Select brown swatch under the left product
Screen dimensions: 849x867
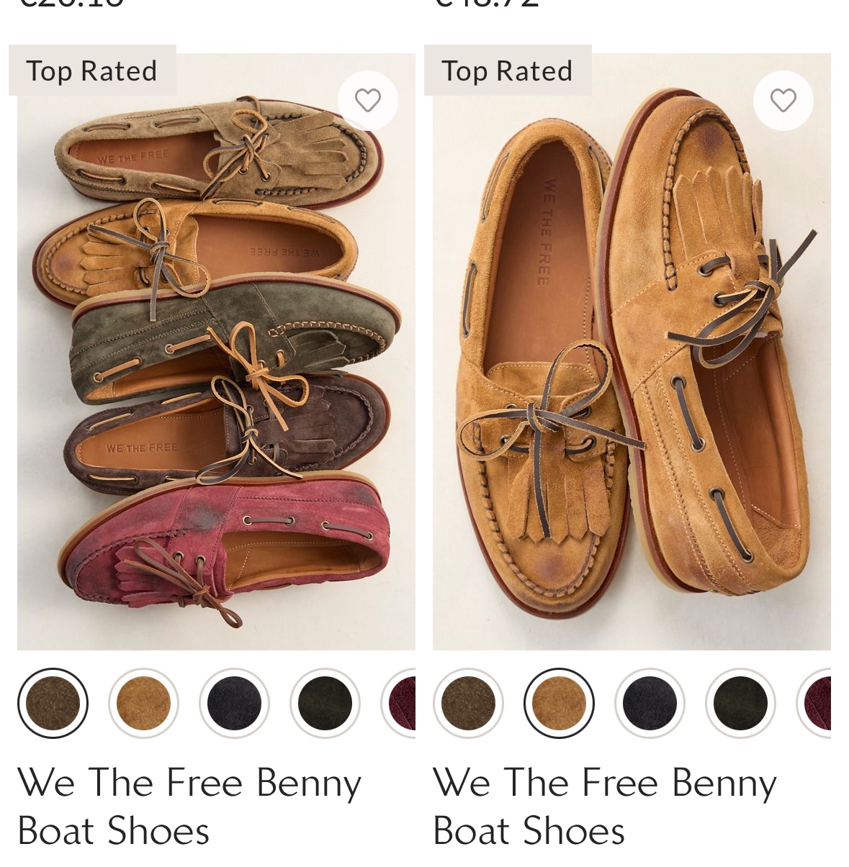53,703
